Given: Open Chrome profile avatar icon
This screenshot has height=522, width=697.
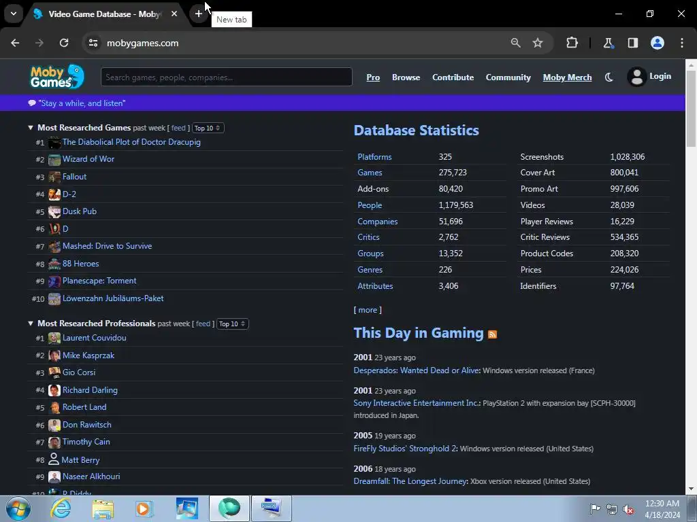Looking at the screenshot, I should tap(658, 43).
